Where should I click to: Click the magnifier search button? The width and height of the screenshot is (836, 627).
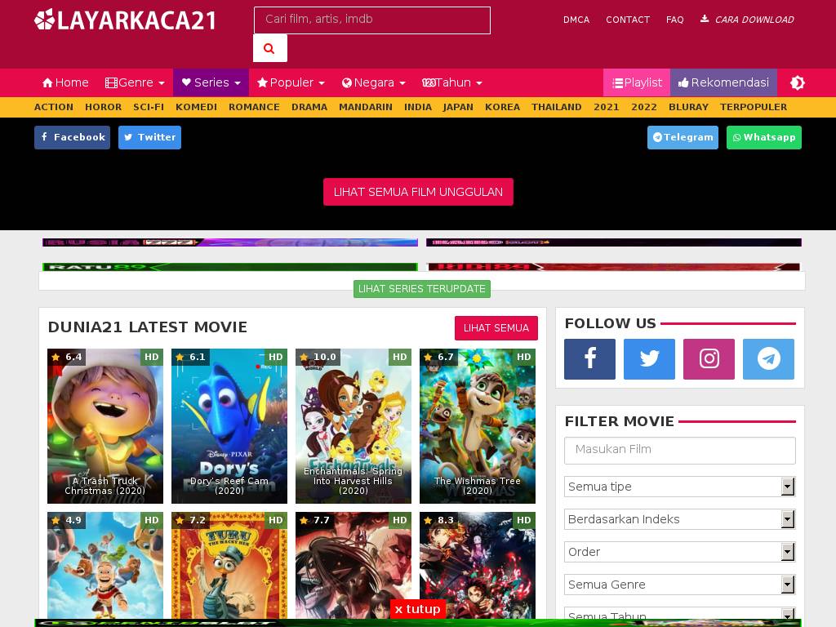(269, 48)
